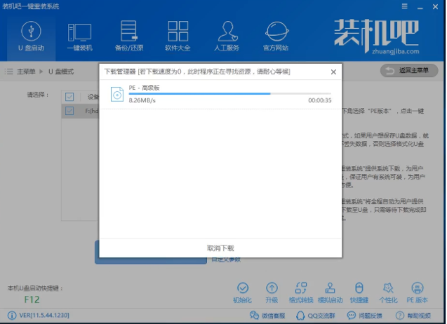This screenshot has height=324, width=447.
Task: Toggle the F: drive checkbox
Action: [x=69, y=111]
